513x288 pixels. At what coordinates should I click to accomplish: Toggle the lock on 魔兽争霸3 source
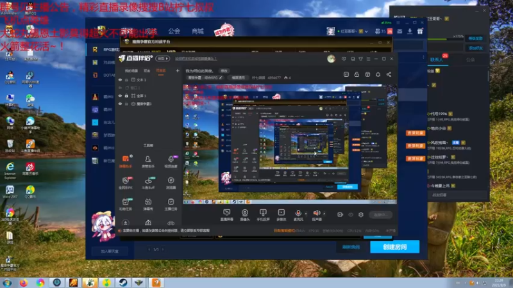tap(126, 104)
